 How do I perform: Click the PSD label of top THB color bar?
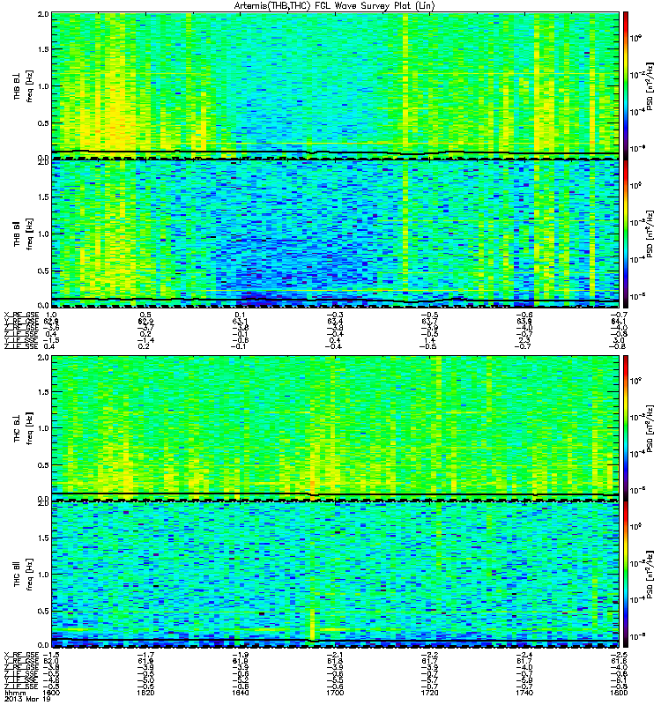[649, 85]
